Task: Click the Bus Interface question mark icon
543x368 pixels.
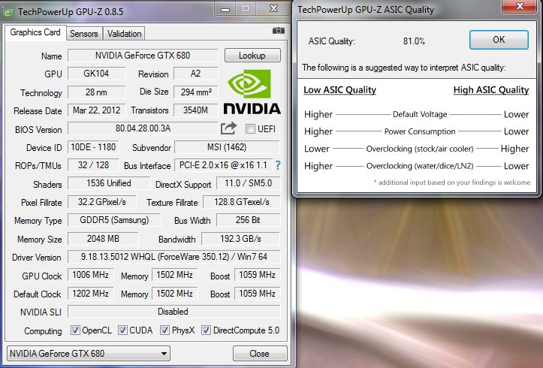Action: pyautogui.click(x=278, y=165)
